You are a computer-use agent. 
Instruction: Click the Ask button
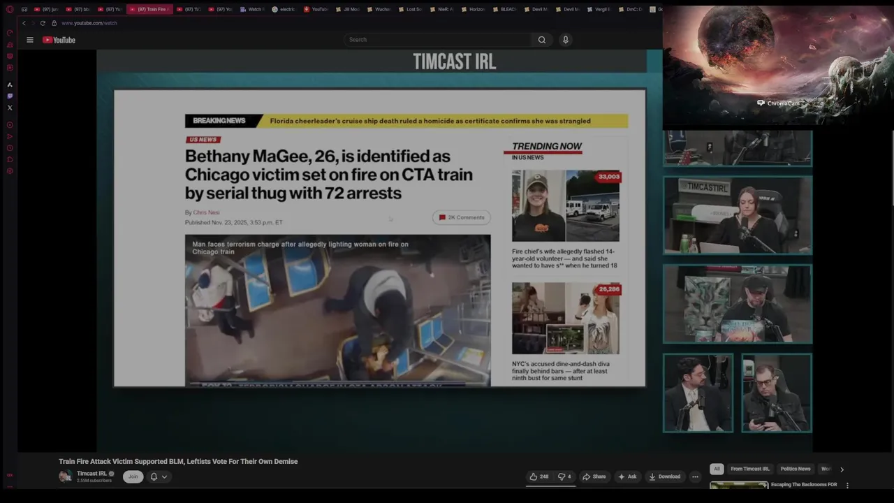pyautogui.click(x=627, y=476)
